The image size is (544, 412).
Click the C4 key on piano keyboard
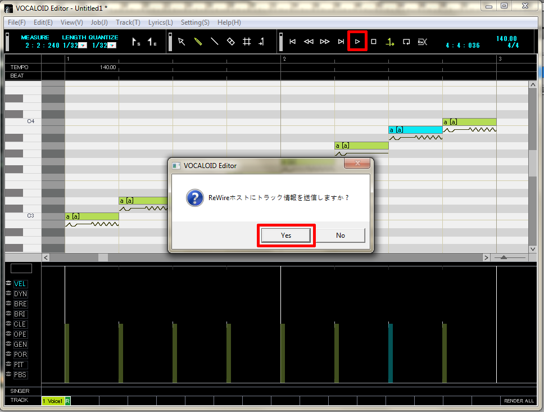coord(23,121)
